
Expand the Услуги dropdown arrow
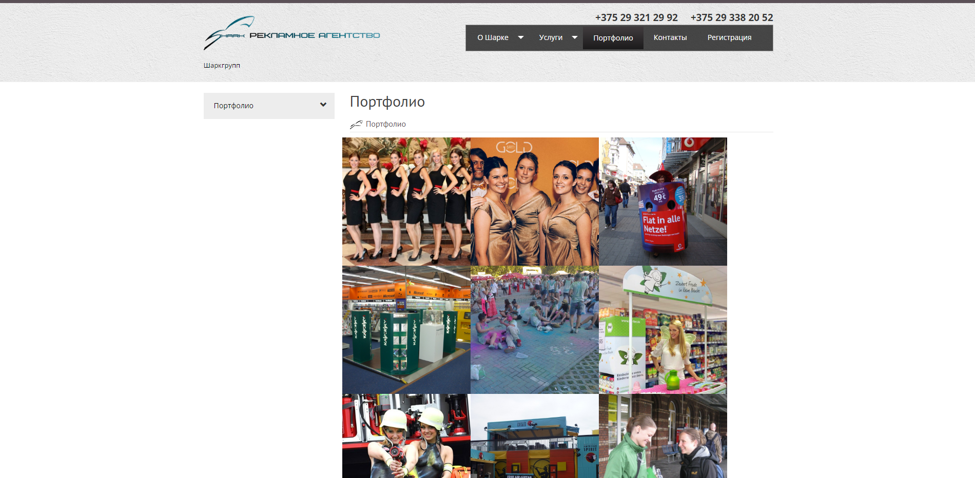point(575,37)
